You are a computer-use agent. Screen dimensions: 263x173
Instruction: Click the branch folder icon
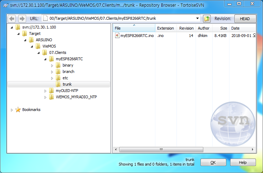[58, 72]
